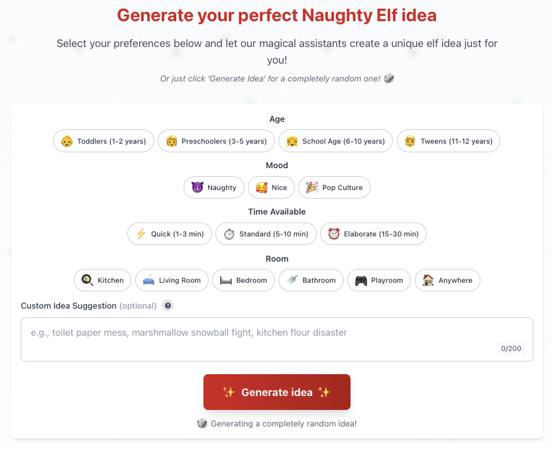Screen dimensions: 552x449
Task: Click the frying pan Kitchen icon
Action: pos(87,280)
